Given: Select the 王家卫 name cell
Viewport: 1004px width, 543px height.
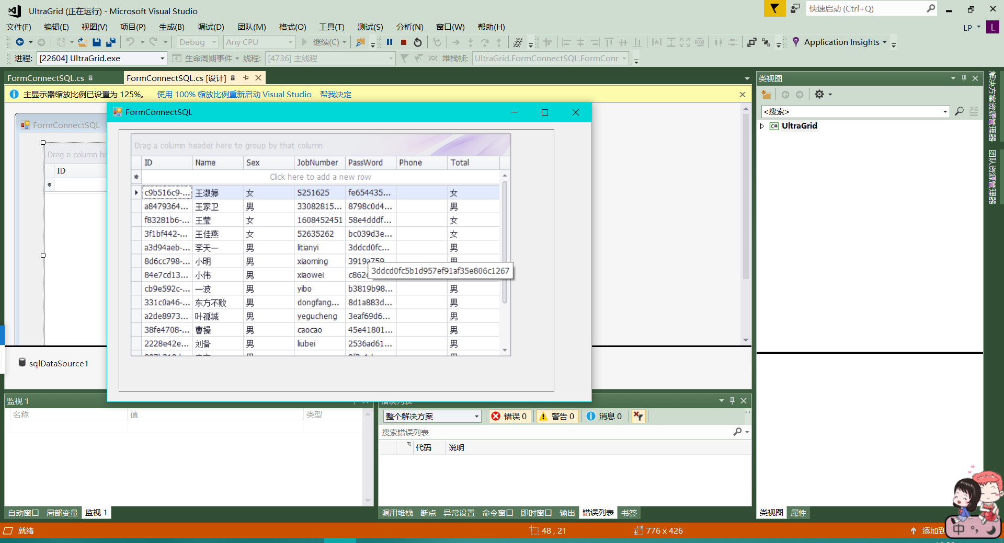Looking at the screenshot, I should 218,206.
